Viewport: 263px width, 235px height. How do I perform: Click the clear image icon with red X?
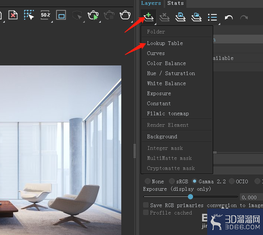pos(13,15)
